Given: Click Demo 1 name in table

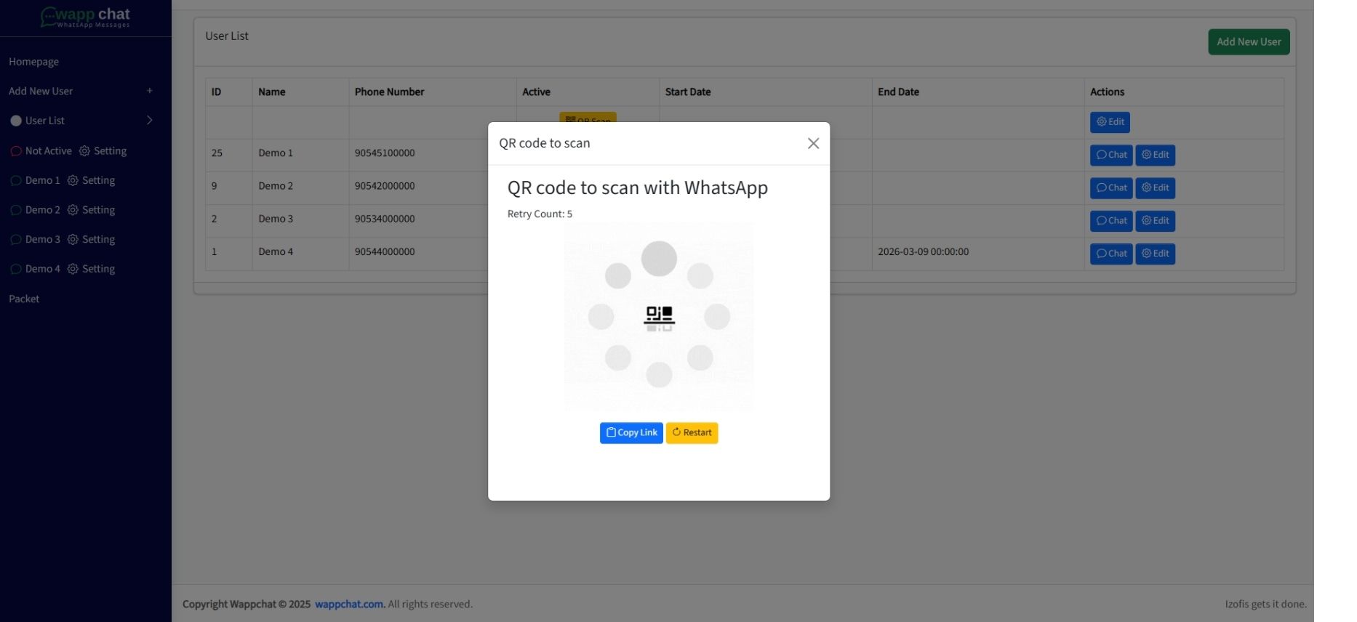Looking at the screenshot, I should (276, 153).
